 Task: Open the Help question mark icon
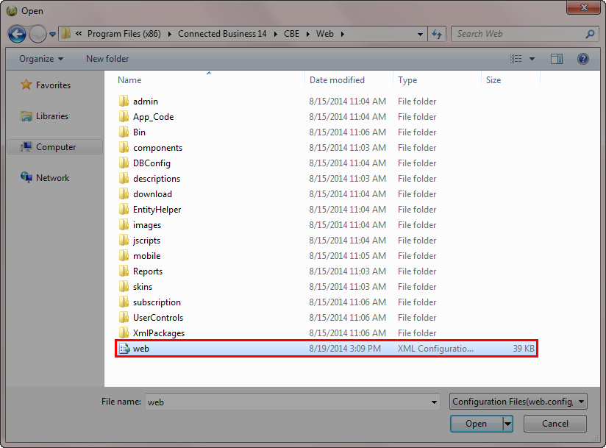(x=582, y=59)
